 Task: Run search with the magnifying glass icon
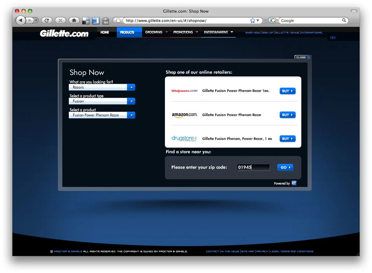point(344,20)
